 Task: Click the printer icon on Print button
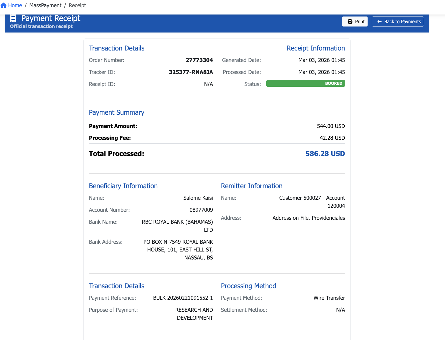coord(350,22)
